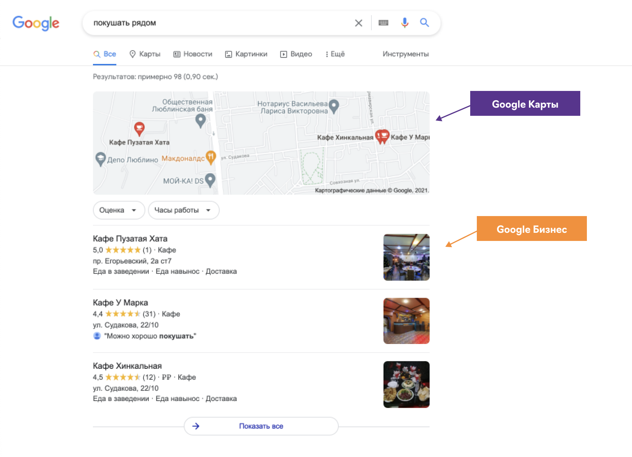The height and width of the screenshot is (457, 632).
Task: Click the blue magnifier search icon
Action: [424, 23]
